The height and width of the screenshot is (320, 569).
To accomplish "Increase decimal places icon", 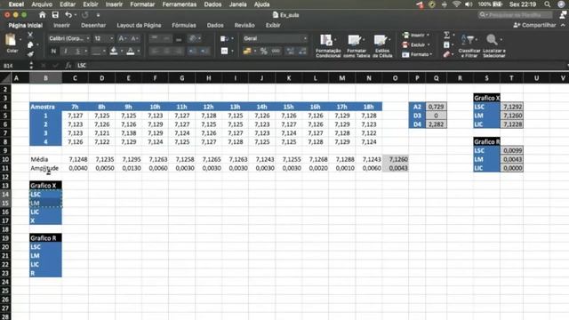I will coord(291,52).
